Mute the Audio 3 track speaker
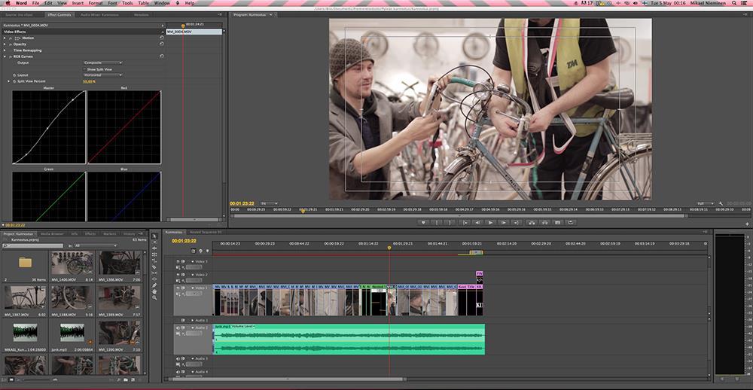Viewport: 753px width, 390px height. point(178,359)
